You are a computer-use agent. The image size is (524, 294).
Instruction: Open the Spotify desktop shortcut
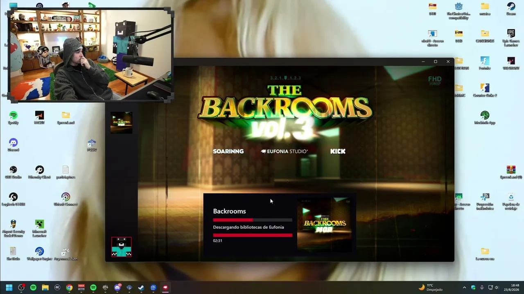[13, 118]
